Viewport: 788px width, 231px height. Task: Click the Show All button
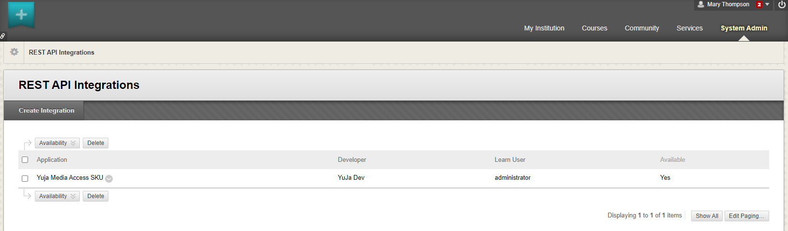tap(707, 216)
